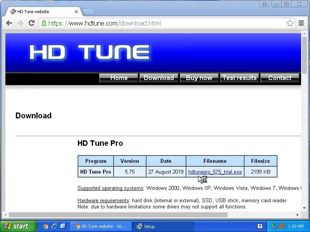This screenshot has height=232, width=310.
Task: Click the Chrome user profile icon
Action: 265,4
